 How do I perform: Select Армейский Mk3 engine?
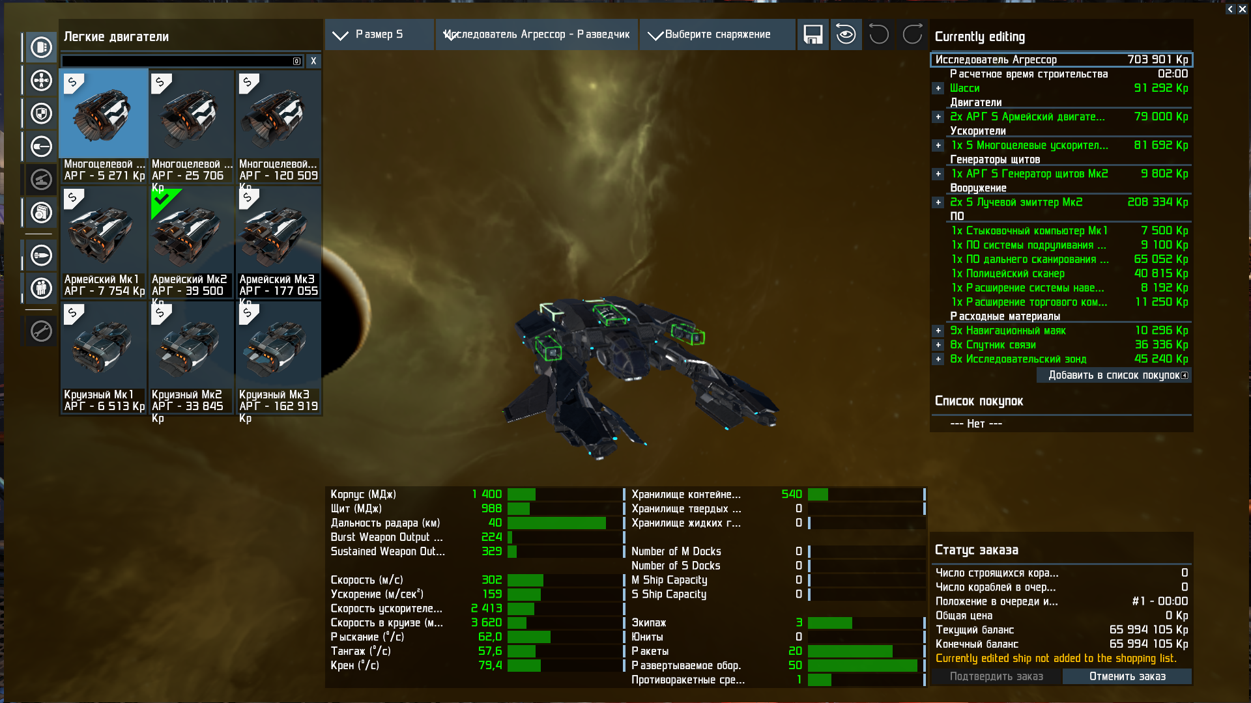278,241
